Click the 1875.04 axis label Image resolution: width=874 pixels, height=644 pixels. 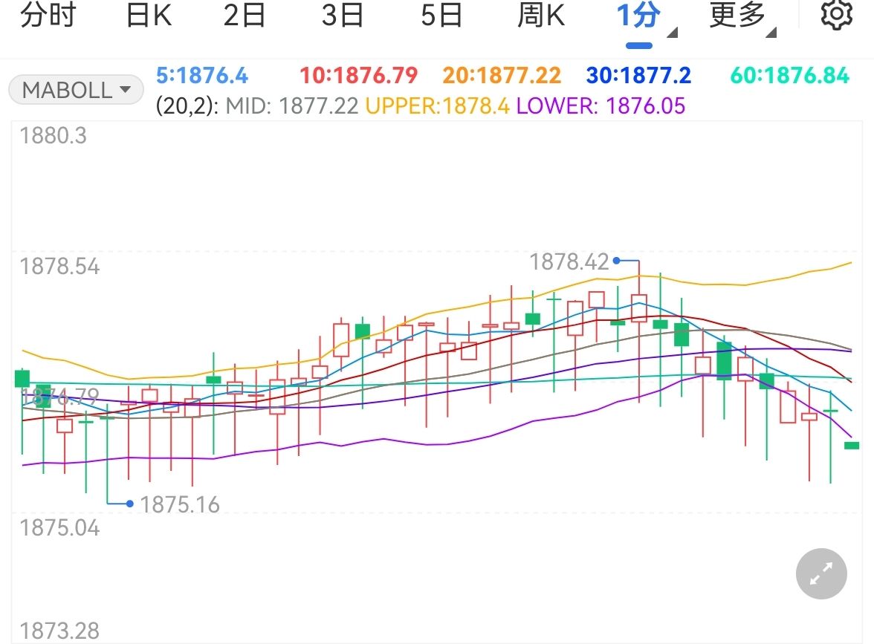(x=59, y=528)
